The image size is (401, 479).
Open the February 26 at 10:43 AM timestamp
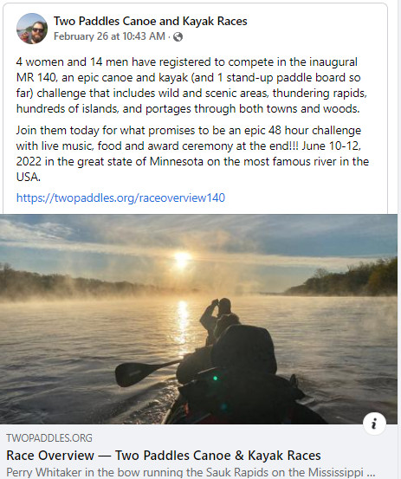tap(109, 36)
